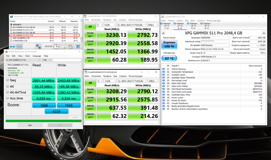
Task: Click the blue Хорошо 100% health status box
Action: (169, 44)
